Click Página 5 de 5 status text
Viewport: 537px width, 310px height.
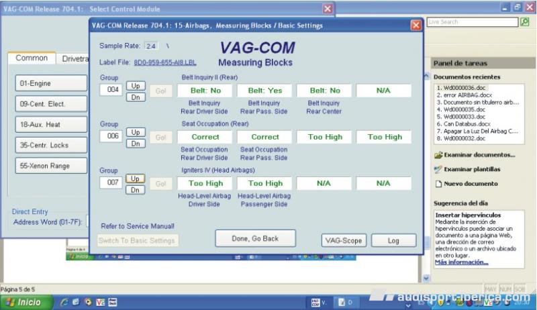pyautogui.click(x=17, y=289)
